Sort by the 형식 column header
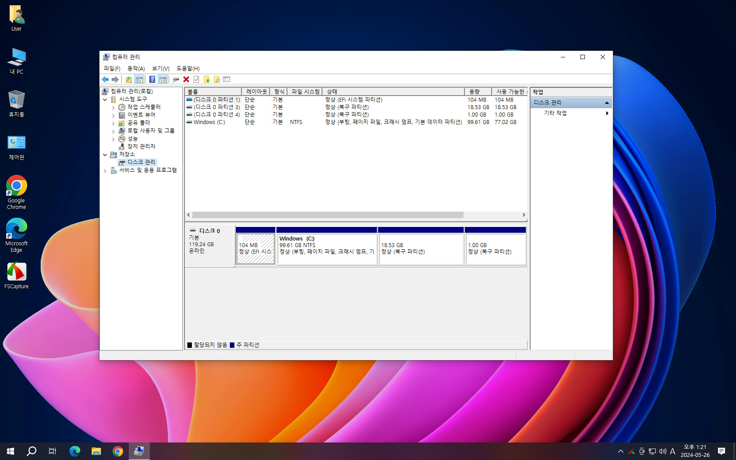 click(279, 92)
